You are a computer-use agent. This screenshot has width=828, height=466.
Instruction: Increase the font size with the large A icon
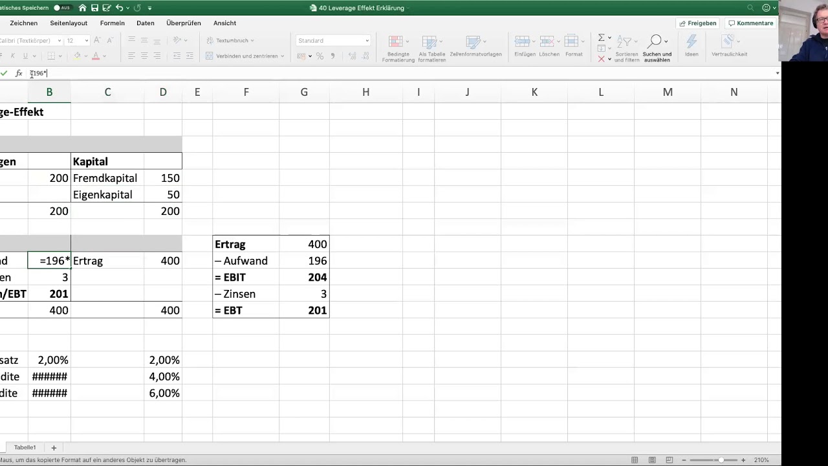tap(97, 40)
